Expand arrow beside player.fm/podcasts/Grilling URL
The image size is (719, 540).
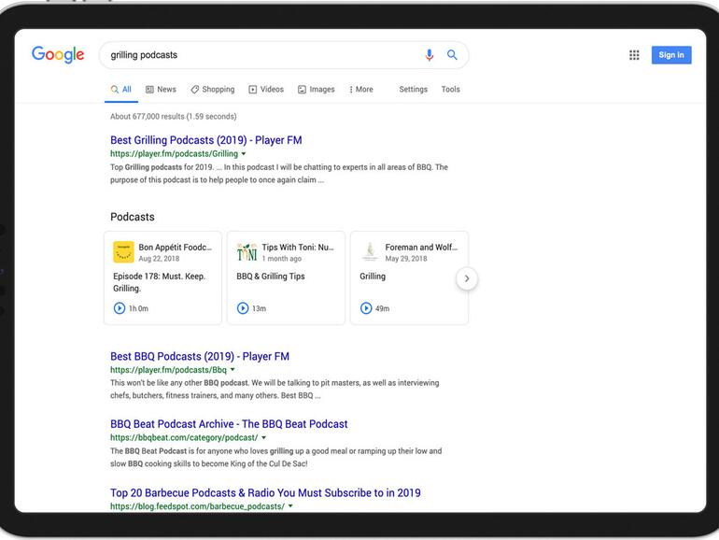click(244, 154)
